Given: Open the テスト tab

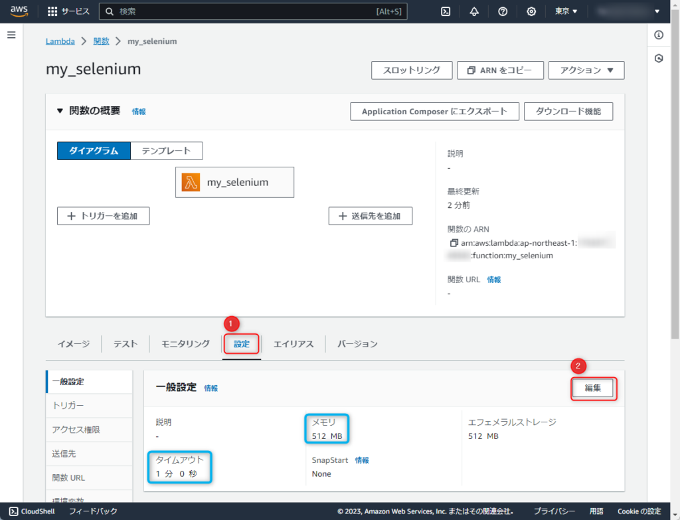Looking at the screenshot, I should coord(126,344).
